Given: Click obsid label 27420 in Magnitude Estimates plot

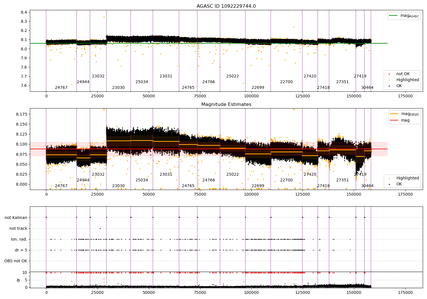Looking at the screenshot, I should (310, 175).
